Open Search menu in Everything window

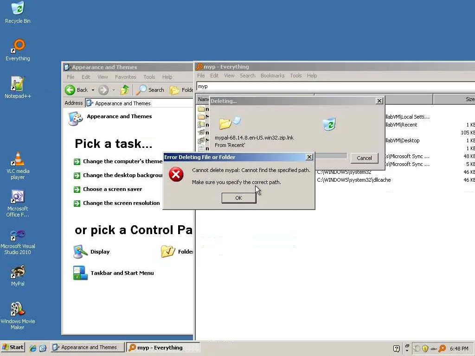coord(248,76)
